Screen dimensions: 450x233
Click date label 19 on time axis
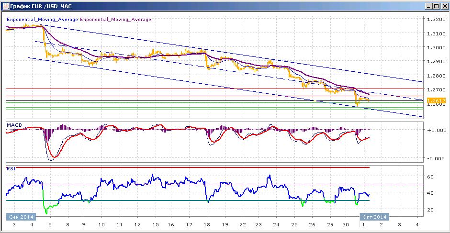(x=225, y=225)
